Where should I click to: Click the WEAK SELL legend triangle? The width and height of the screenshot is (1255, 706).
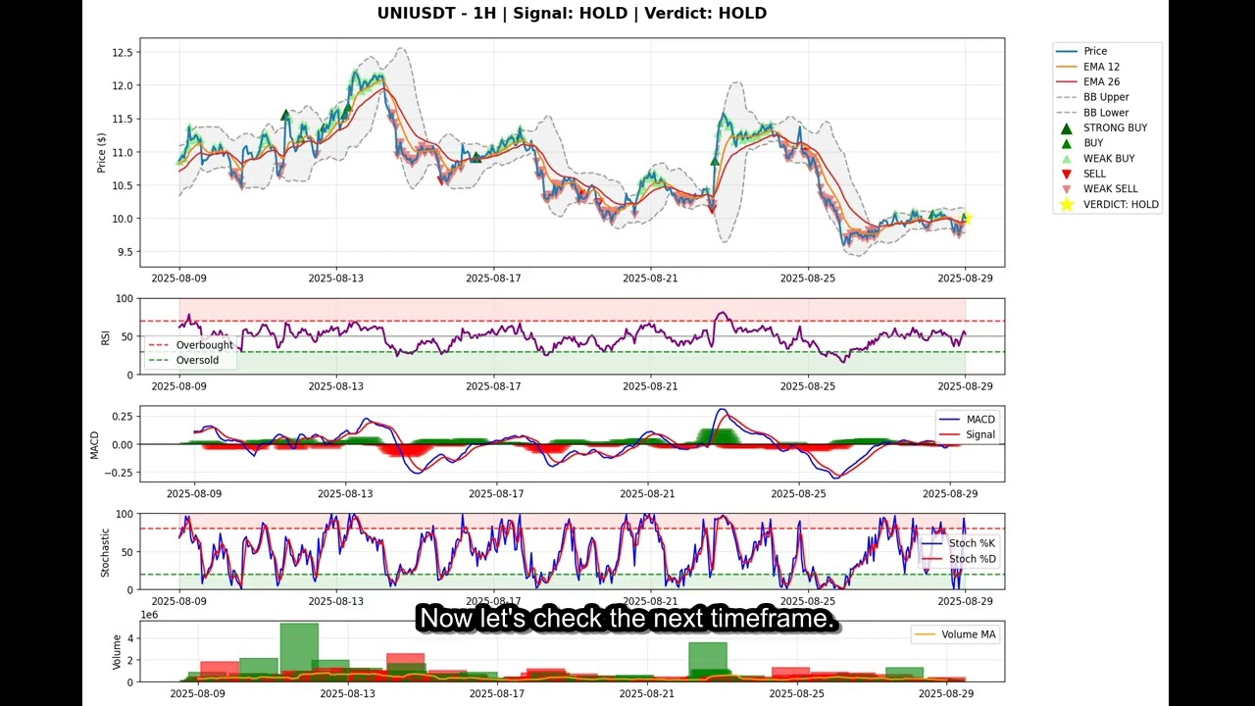[1067, 189]
